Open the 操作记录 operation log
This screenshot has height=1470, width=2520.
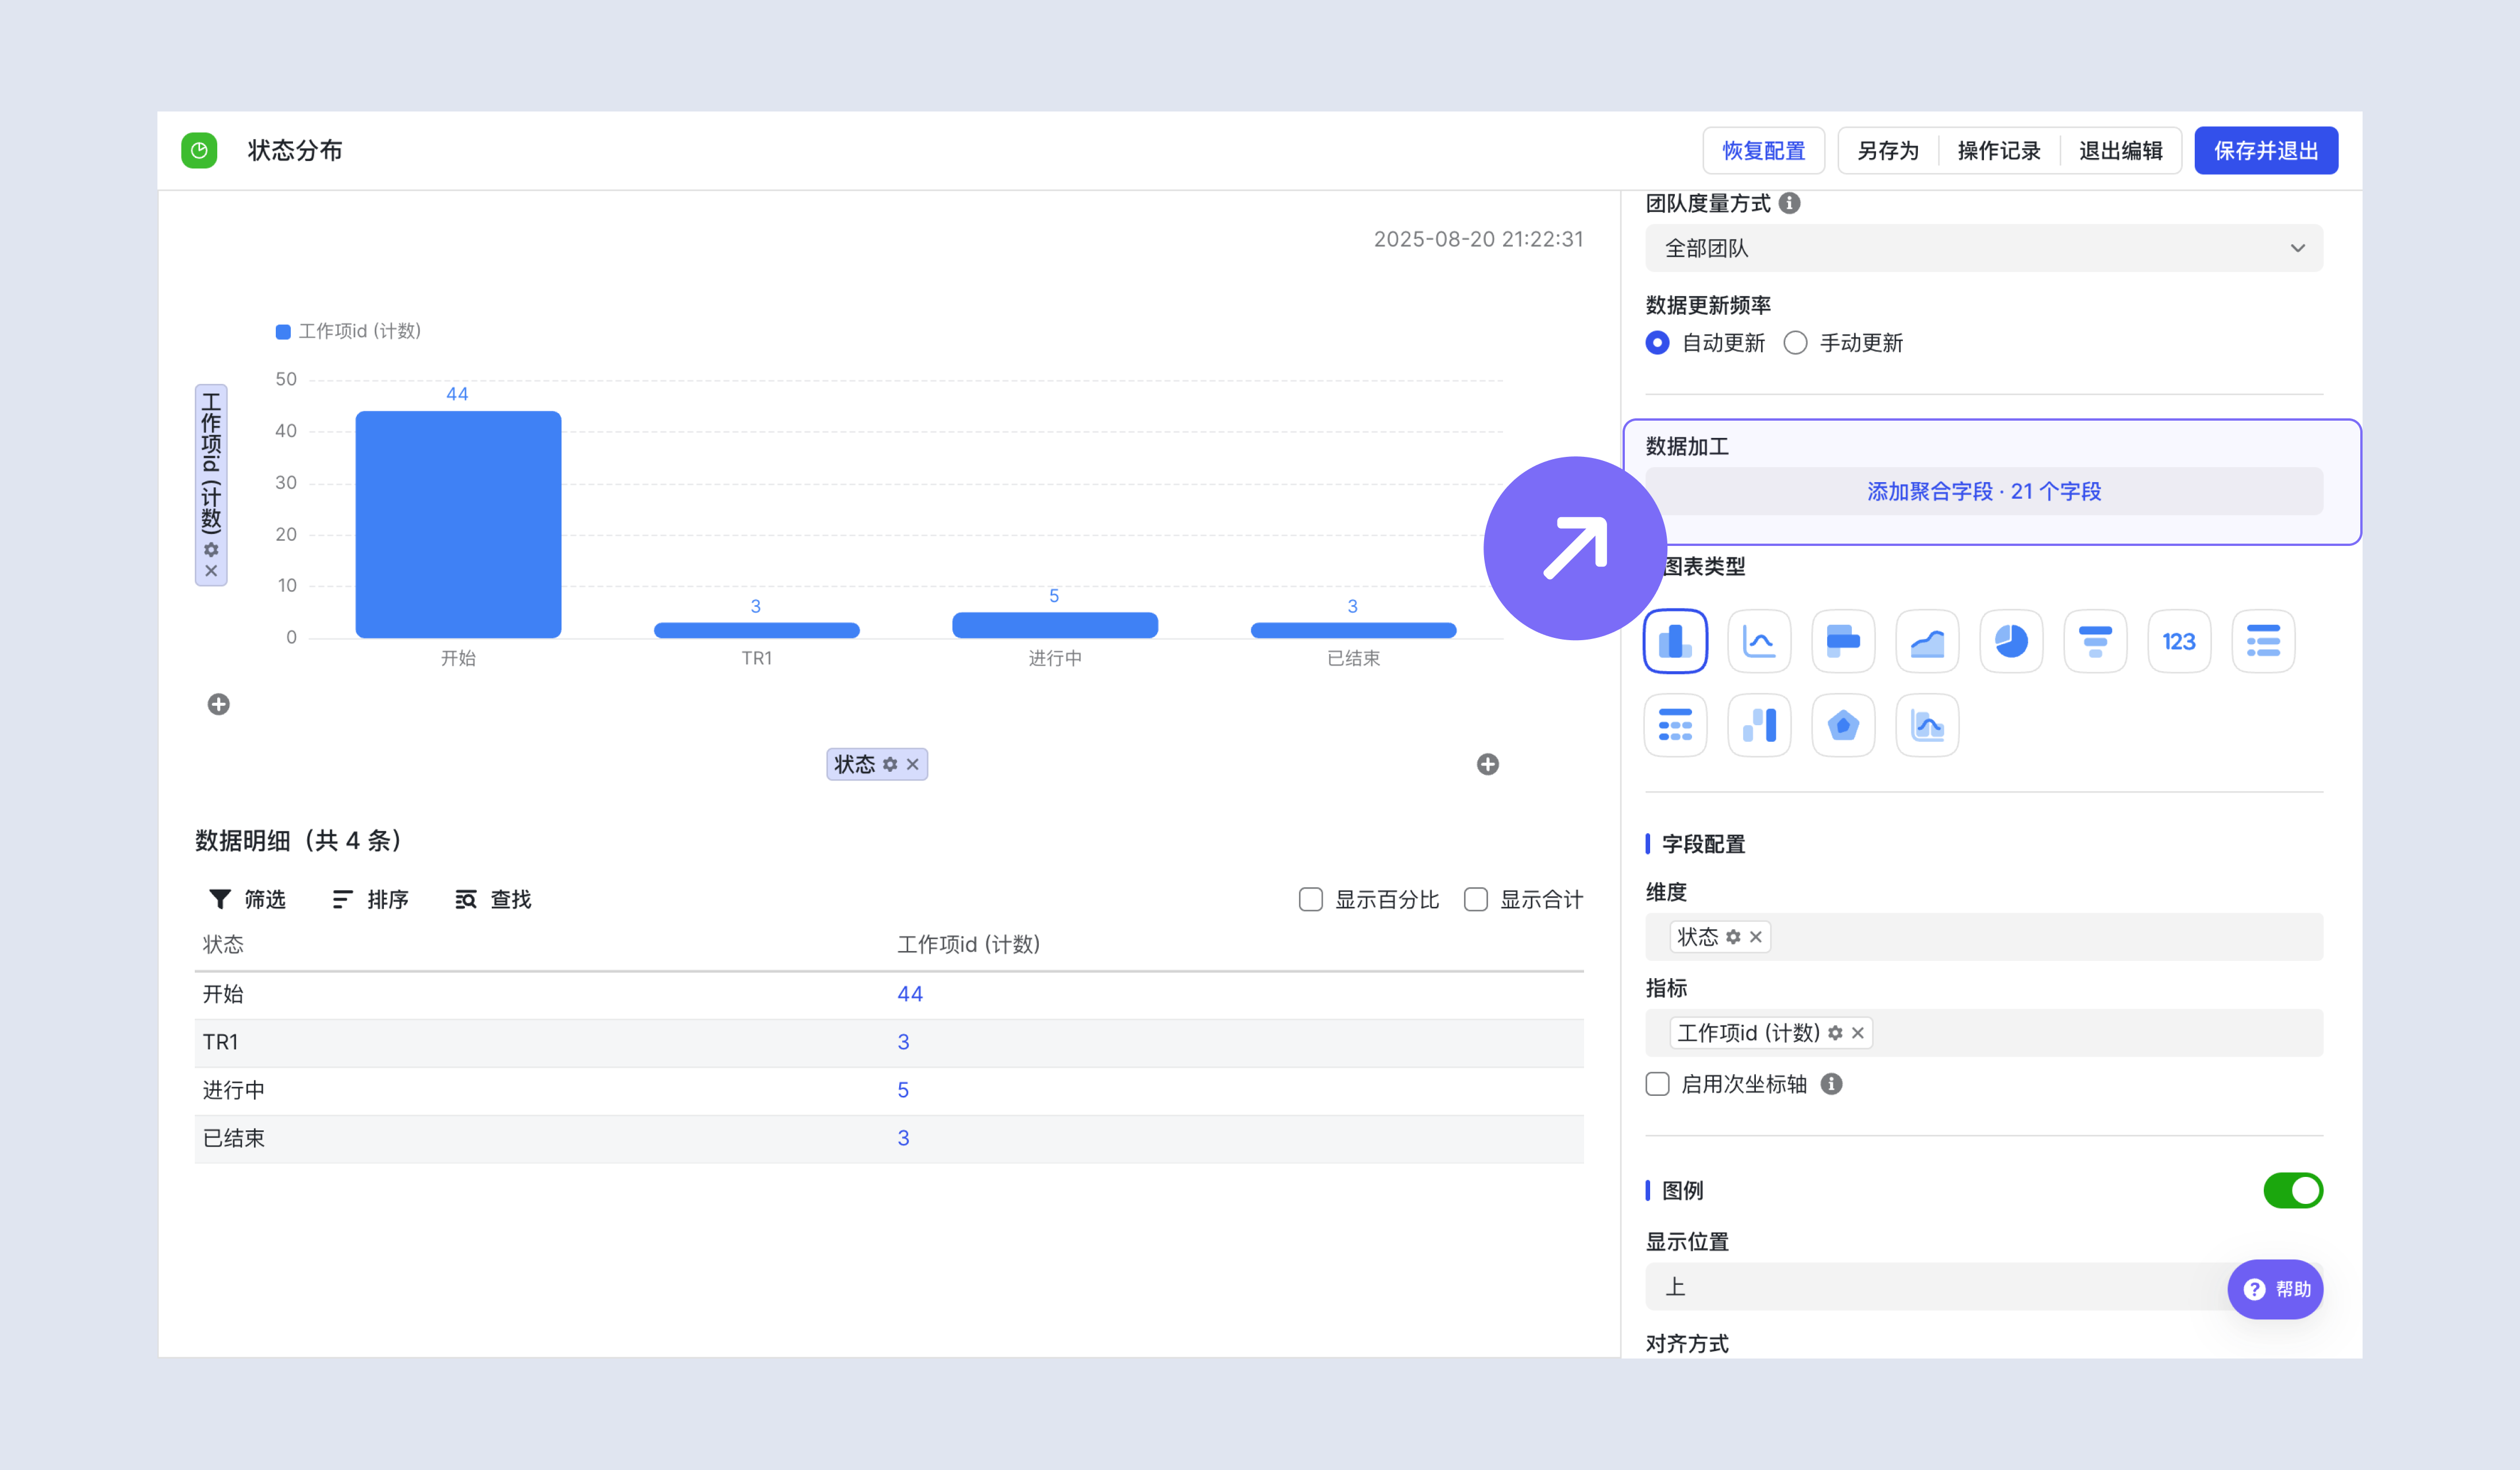click(x=1998, y=150)
